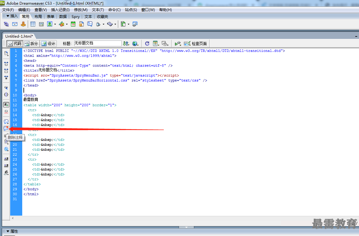Screen dimensions: 359x236
Task: Open the Templates dropdown arrow
Action: point(128,24)
